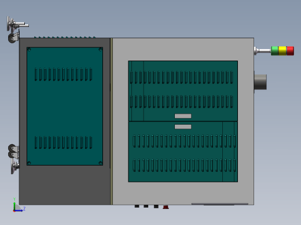Select the thin gray bar at the cabinet's bottom-right edge
The image size is (301, 225).
pyautogui.click(x=220, y=204)
